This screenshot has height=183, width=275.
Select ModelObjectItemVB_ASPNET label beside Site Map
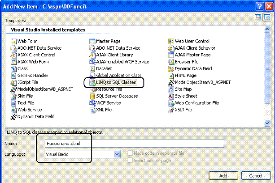point(203,82)
